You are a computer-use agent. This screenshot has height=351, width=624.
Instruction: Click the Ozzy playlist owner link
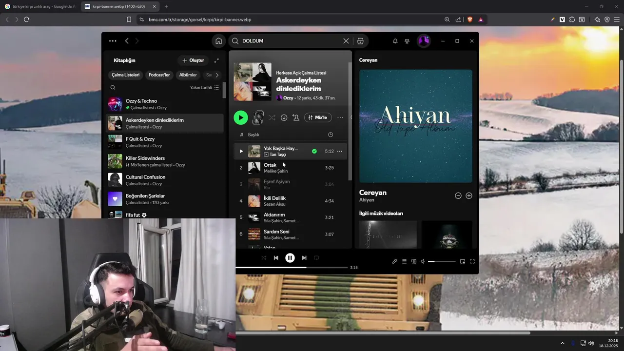288,98
